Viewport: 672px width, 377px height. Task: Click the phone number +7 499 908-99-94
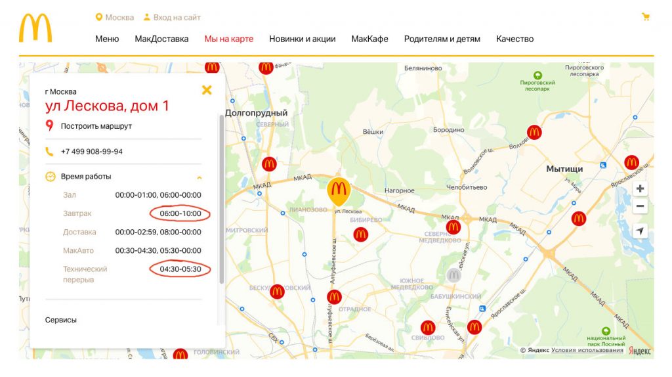[x=92, y=152]
